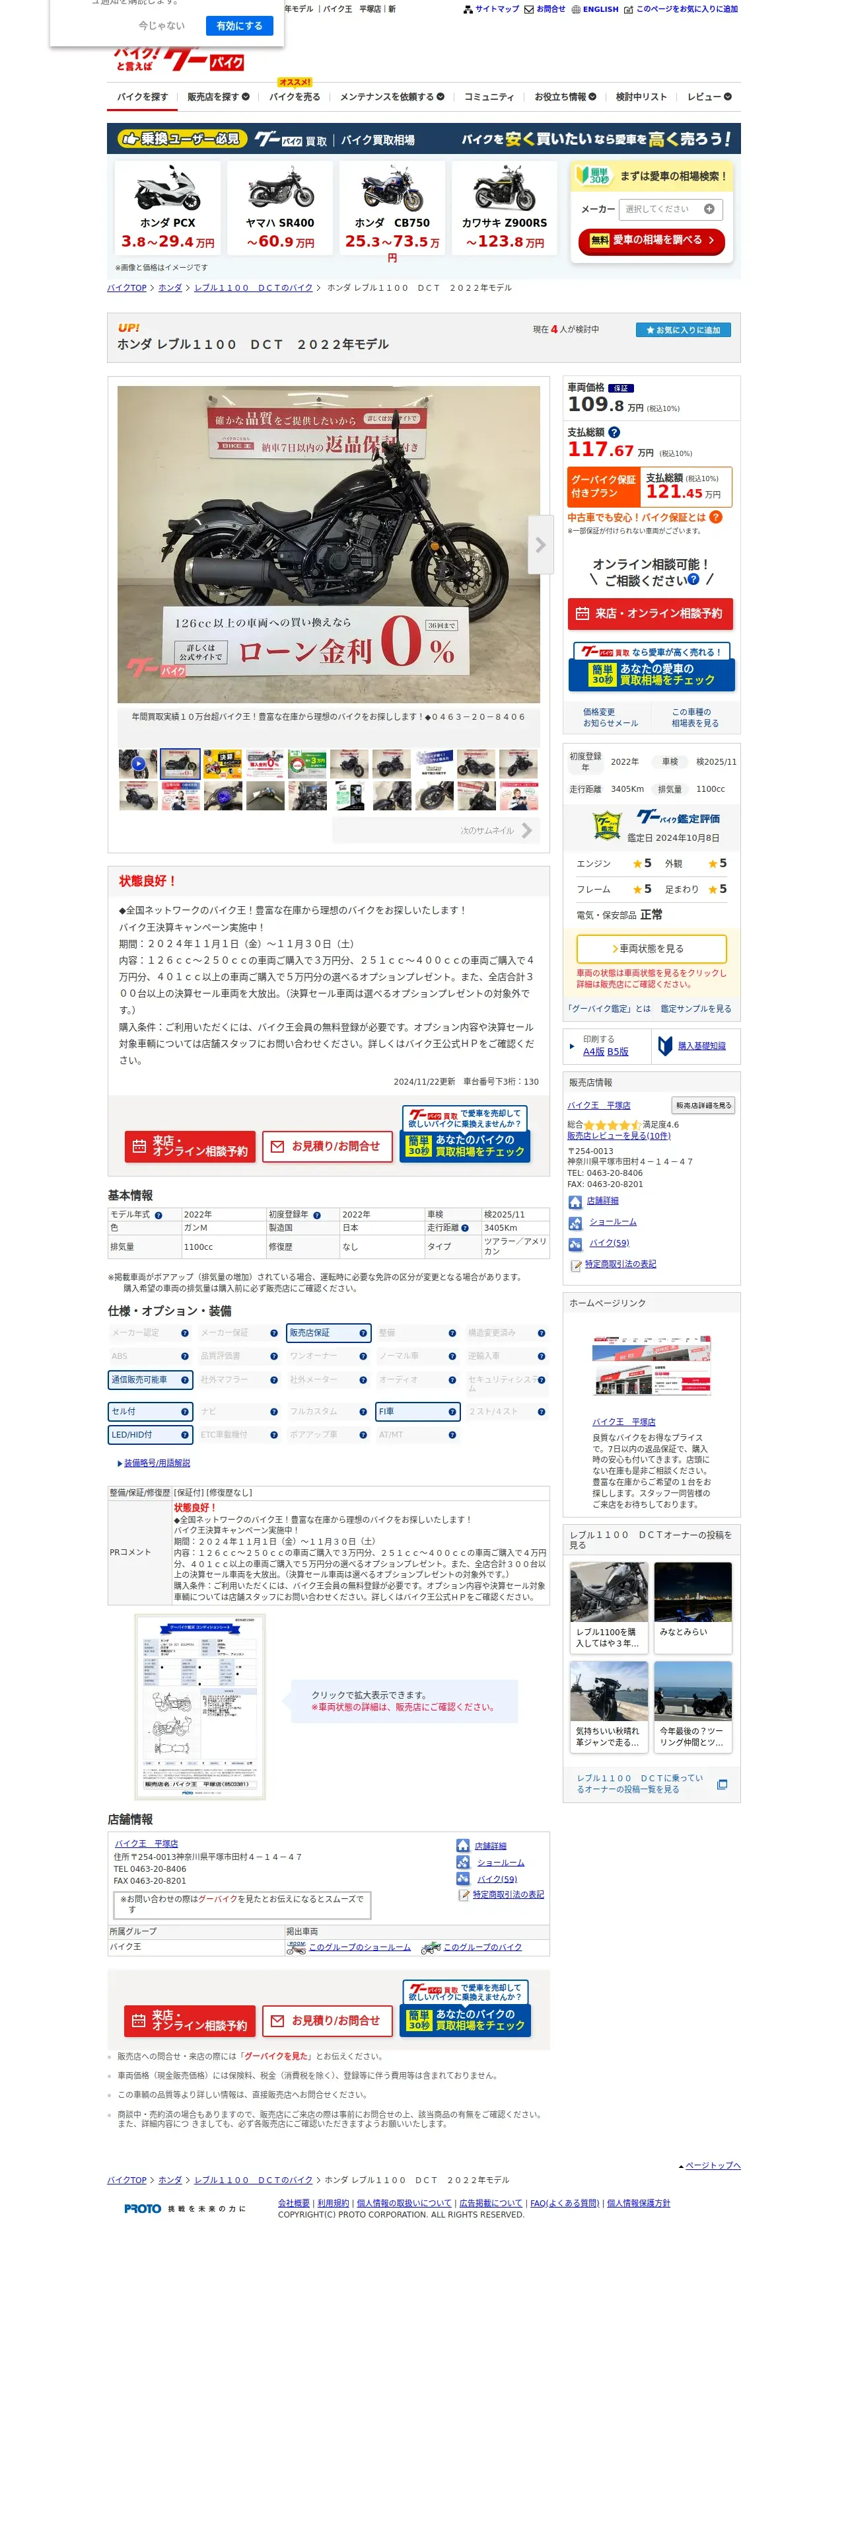Open the サイトマップ sitemap icon link
Screen dimensions: 848x2546
491,9
